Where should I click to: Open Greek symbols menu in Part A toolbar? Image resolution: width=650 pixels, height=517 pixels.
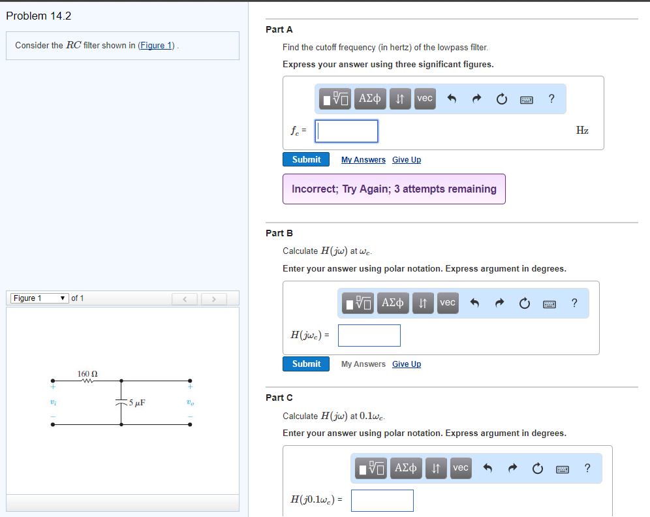point(370,99)
